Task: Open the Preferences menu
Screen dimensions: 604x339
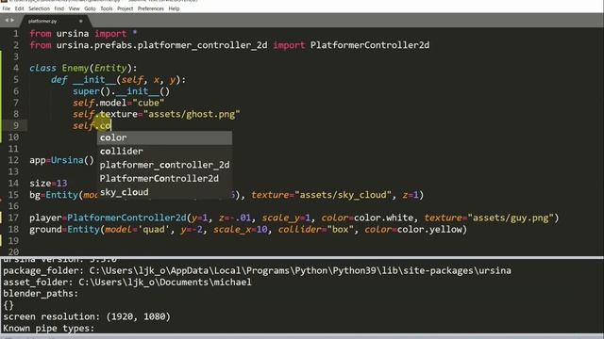Action: coord(151,8)
